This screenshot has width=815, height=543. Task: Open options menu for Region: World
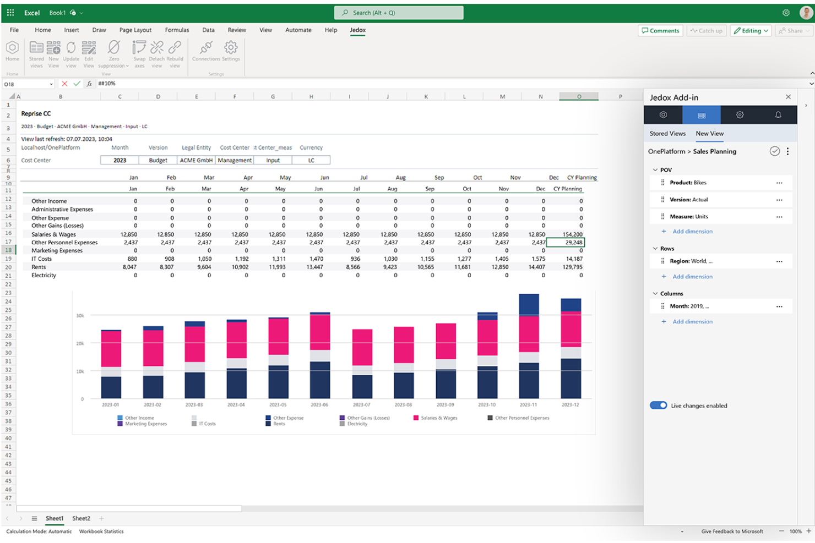click(x=779, y=261)
